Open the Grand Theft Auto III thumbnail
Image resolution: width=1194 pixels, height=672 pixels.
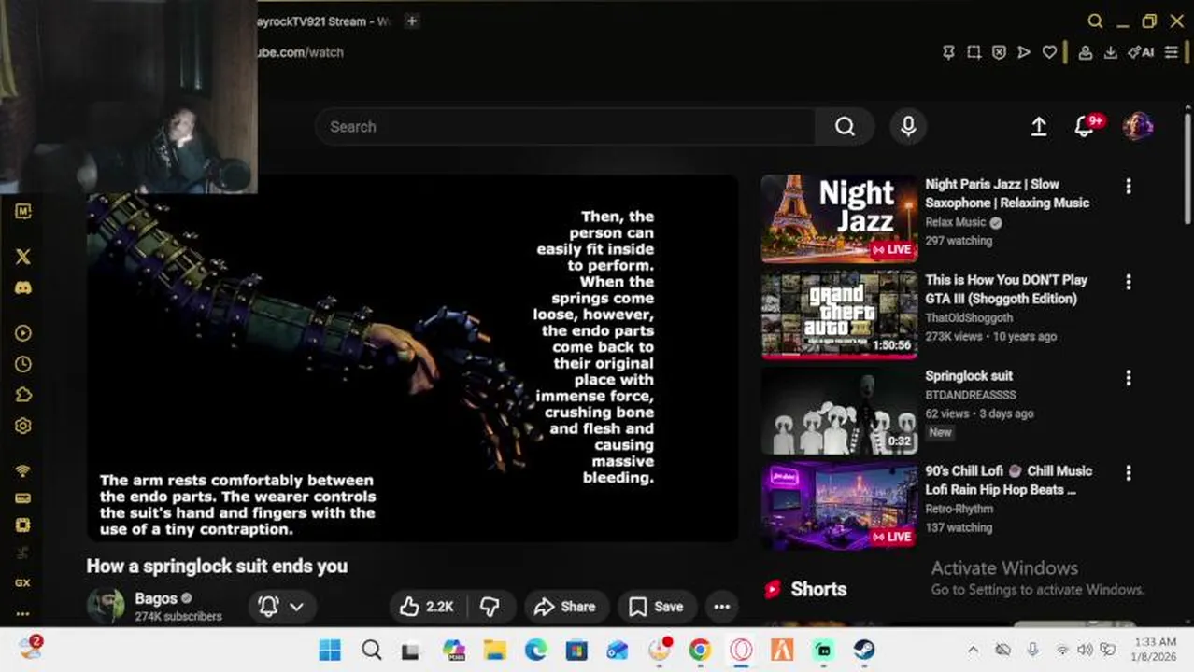click(839, 315)
